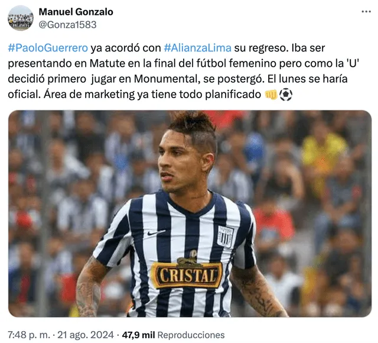
Task: Click the Reproducciones label
Action: coord(191,335)
